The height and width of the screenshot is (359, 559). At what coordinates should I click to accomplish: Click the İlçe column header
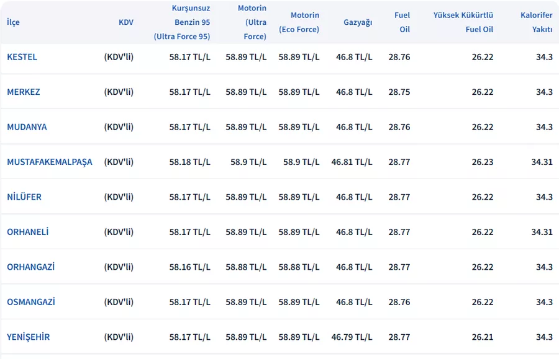click(x=13, y=22)
